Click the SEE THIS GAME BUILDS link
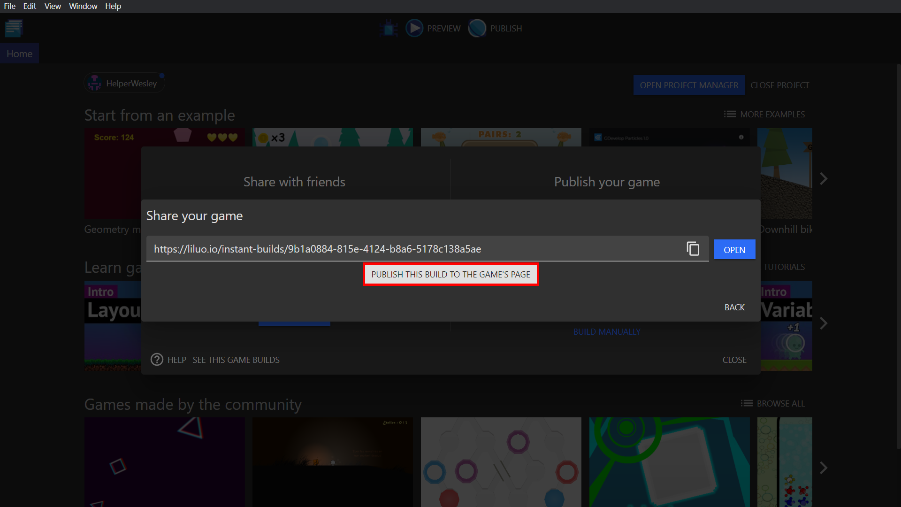 (x=237, y=360)
